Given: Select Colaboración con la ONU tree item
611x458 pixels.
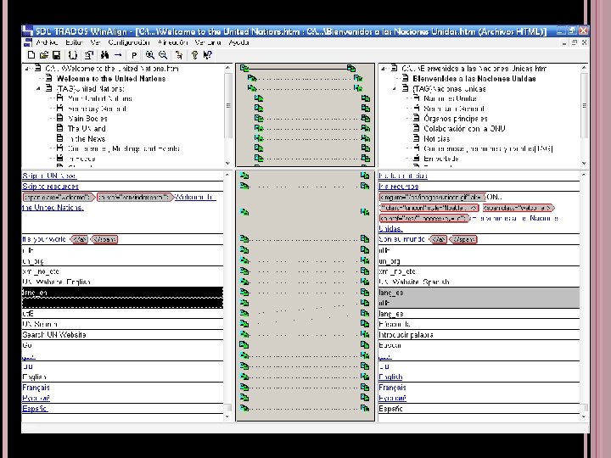Looking at the screenshot, I should [x=464, y=129].
